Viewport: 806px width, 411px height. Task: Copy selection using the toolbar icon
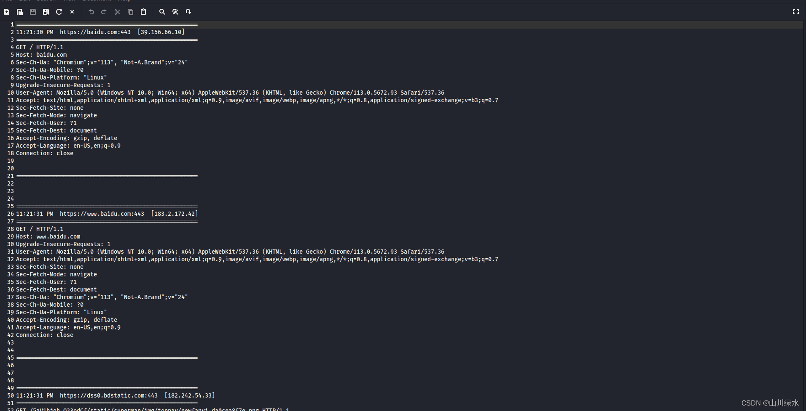pyautogui.click(x=130, y=12)
